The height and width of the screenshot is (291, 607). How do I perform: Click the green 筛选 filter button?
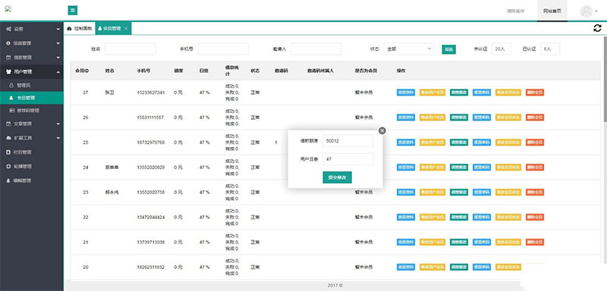tap(449, 49)
